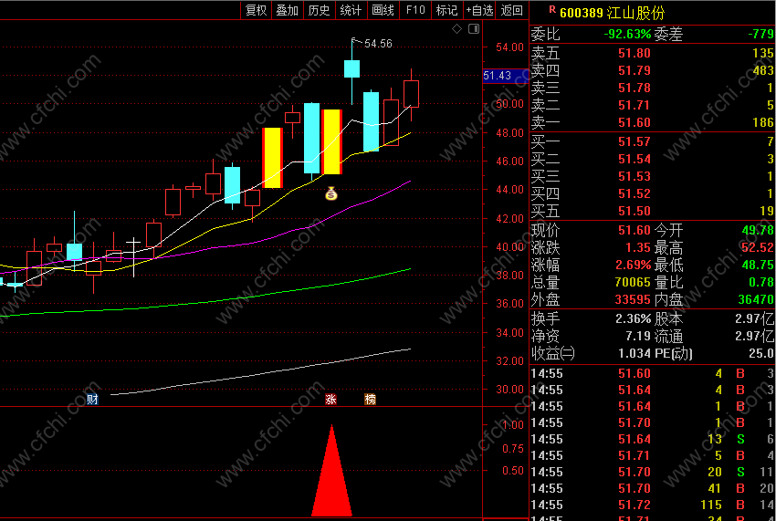Click the 净资 value 7.19
This screenshot has width=776, height=521.
coord(638,336)
